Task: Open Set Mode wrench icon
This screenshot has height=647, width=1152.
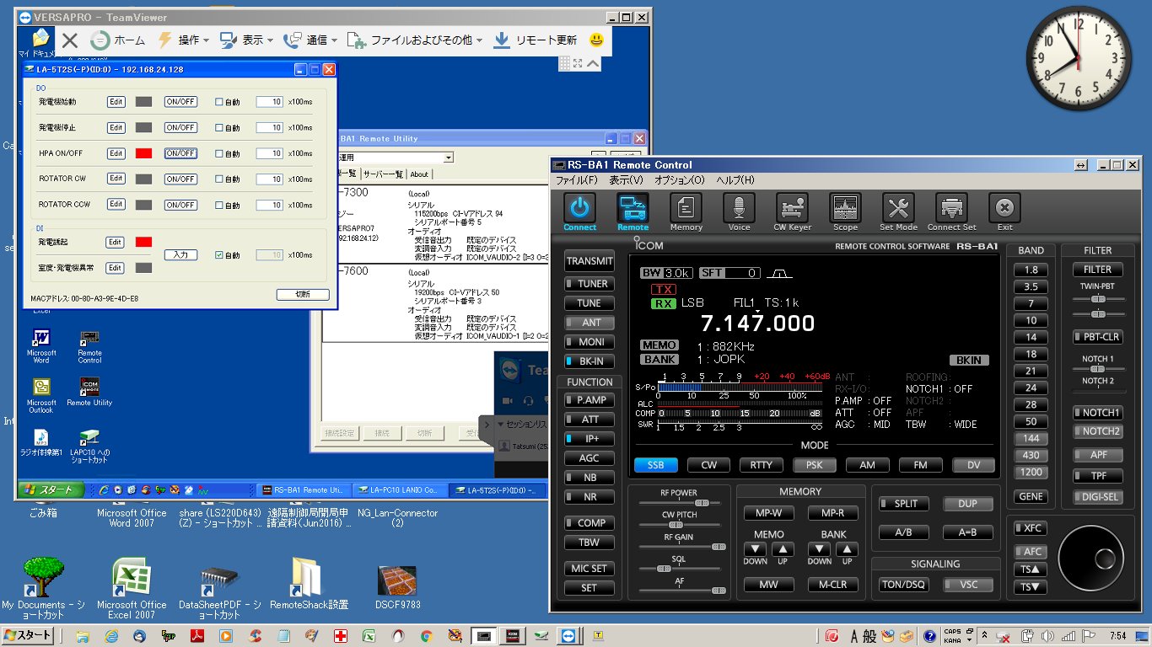Action: 898,208
